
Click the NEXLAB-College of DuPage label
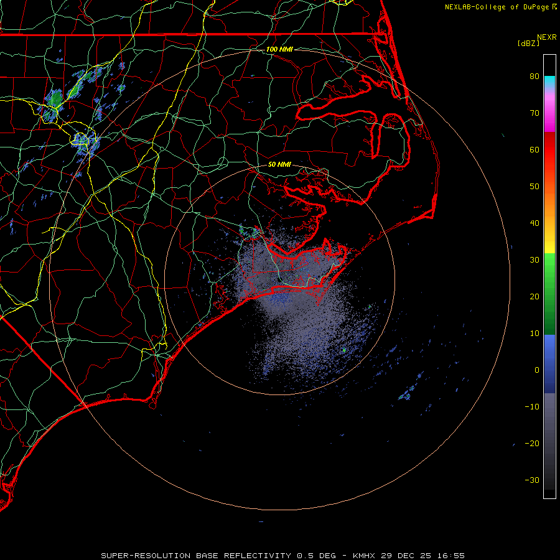(500, 7)
